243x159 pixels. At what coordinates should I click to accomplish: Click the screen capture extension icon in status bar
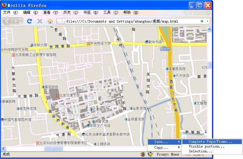pyautogui.click(x=150, y=154)
